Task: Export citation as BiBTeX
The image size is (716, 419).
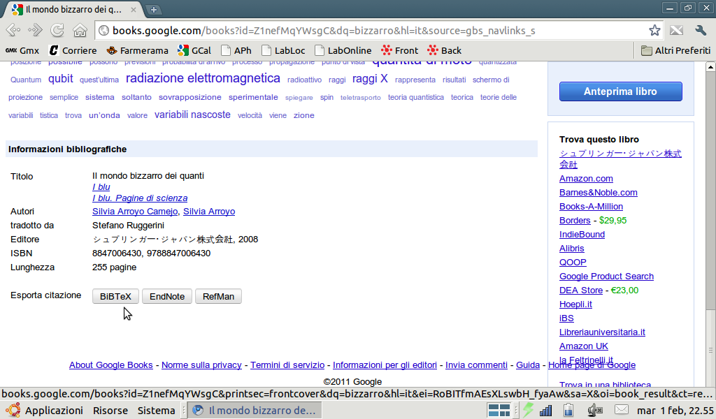Action: [115, 296]
